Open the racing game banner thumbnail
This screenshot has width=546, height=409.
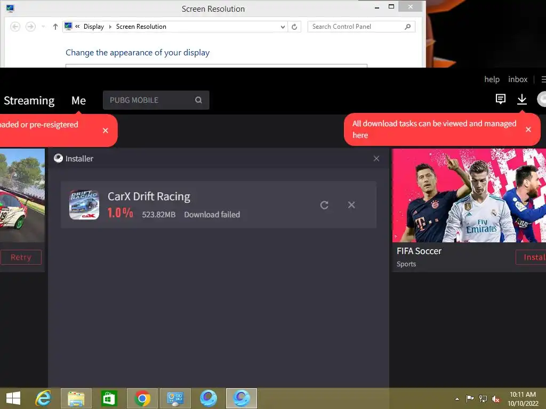coord(22,195)
